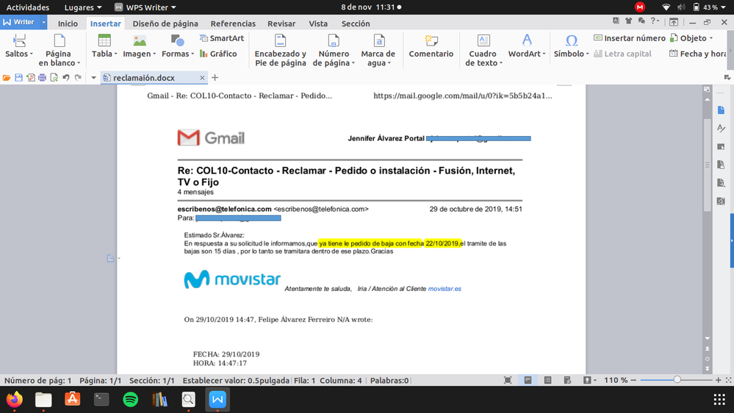734x413 pixels.
Task: Toggle full screen view in status bar
Action: click(508, 381)
